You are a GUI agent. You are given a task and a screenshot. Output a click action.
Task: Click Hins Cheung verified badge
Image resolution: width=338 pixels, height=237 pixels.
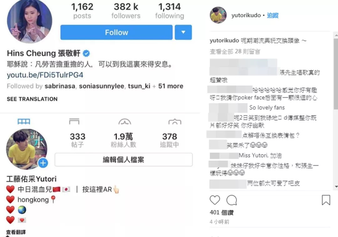[x=86, y=53]
